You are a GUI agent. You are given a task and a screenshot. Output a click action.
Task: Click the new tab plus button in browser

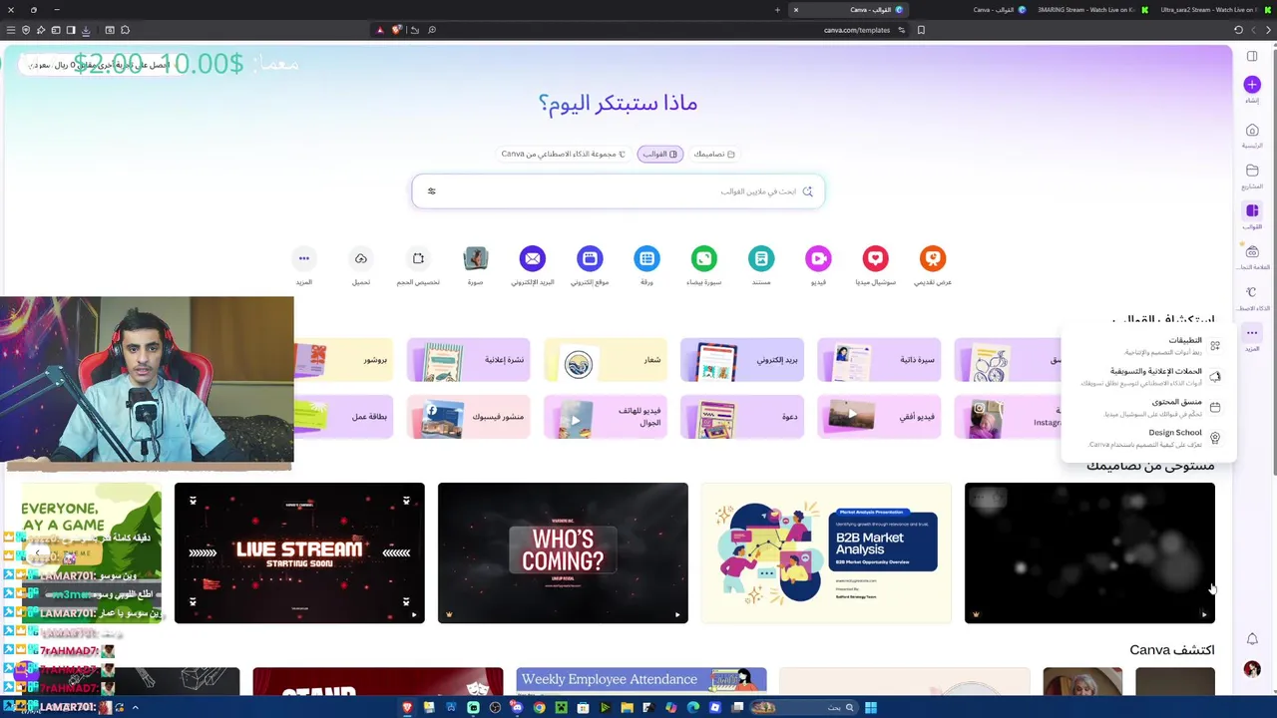(777, 10)
